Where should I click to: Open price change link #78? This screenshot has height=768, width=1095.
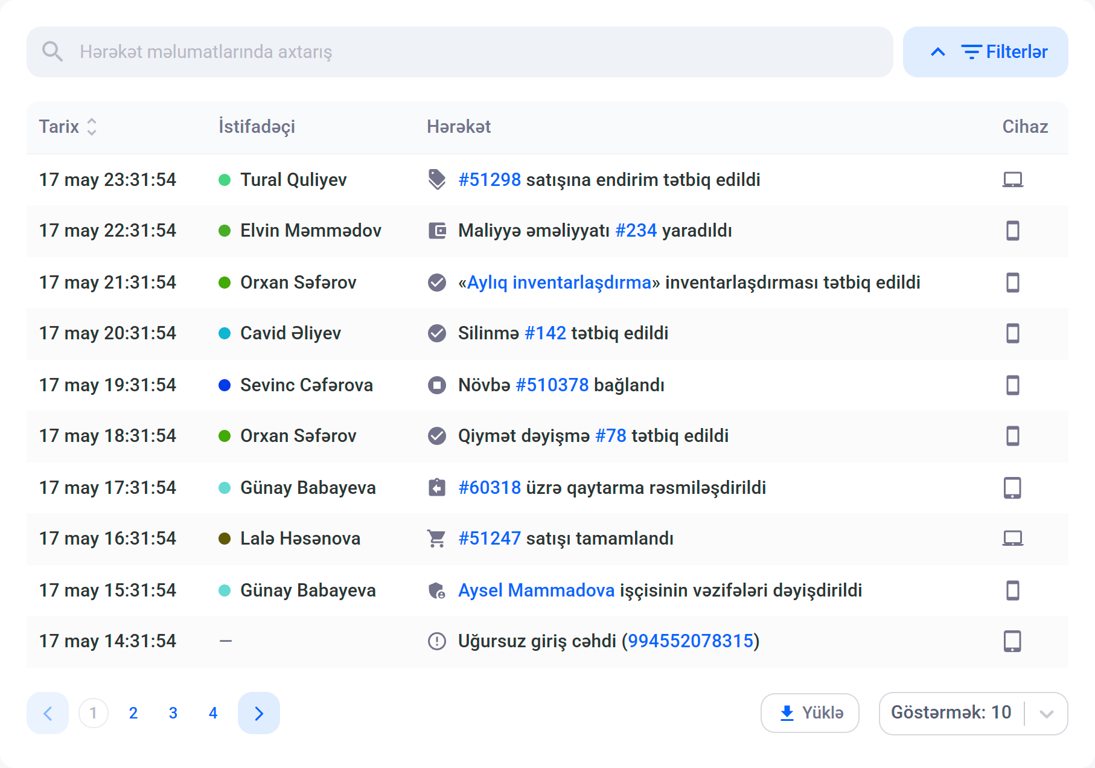tap(611, 436)
